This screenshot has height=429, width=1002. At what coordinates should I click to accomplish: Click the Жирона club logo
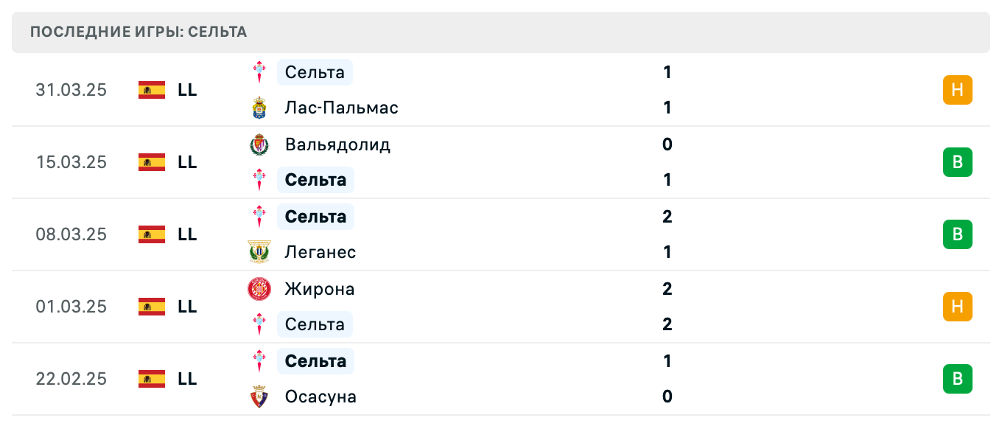(x=259, y=289)
